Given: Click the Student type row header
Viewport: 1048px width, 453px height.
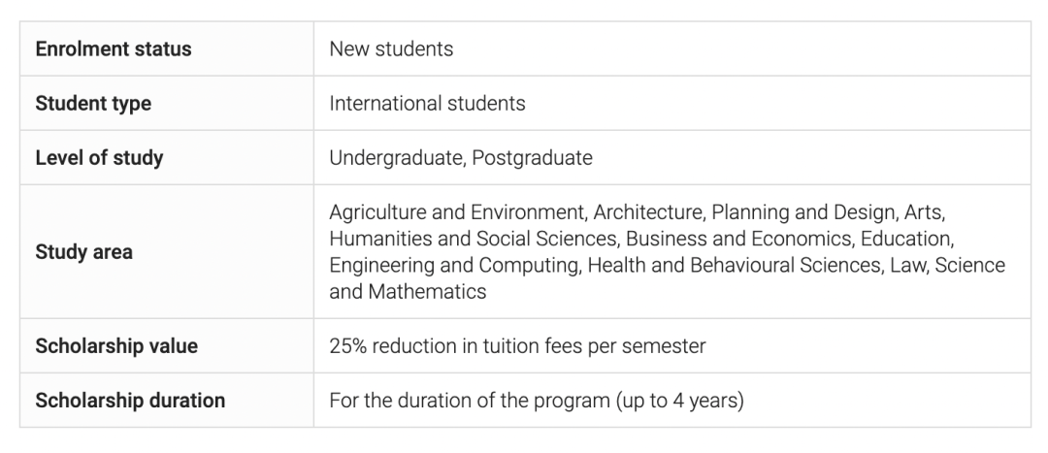Looking at the screenshot, I should (x=167, y=103).
